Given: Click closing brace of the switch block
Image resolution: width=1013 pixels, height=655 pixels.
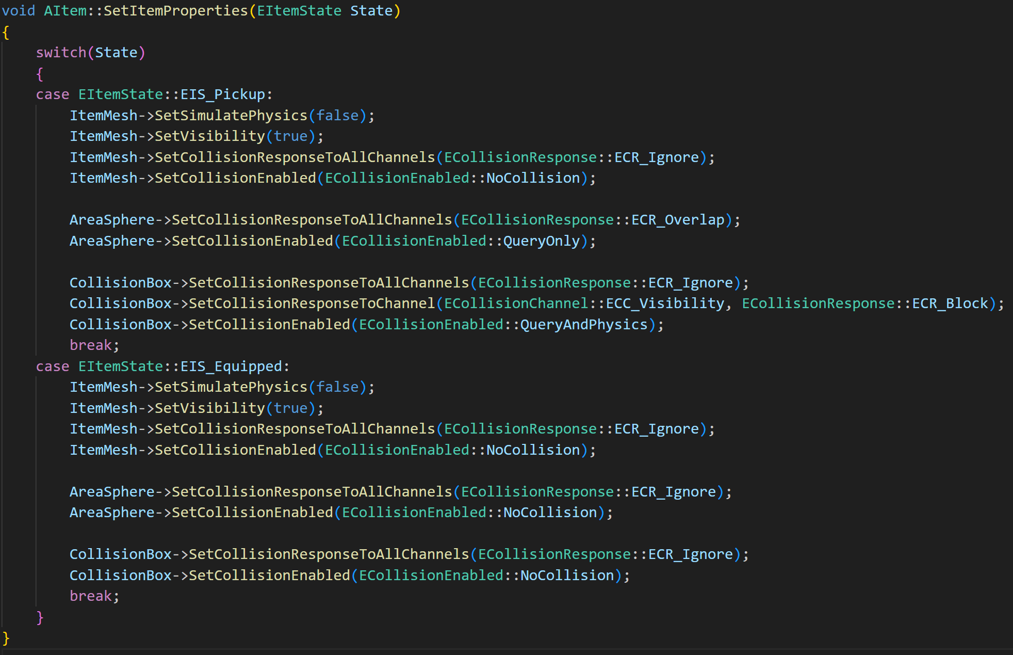Looking at the screenshot, I should point(40,617).
